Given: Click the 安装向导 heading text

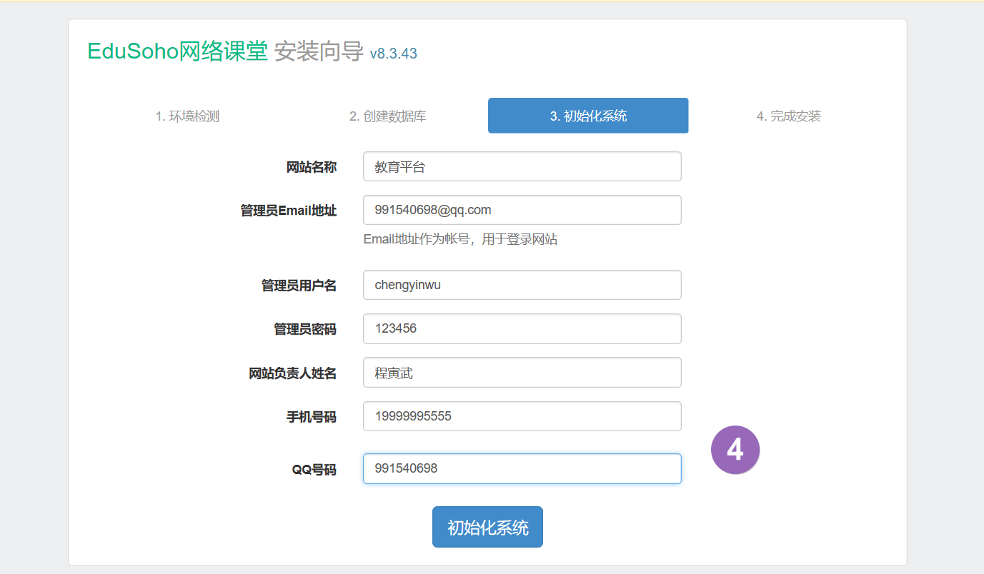Looking at the screenshot, I should pos(319,51).
